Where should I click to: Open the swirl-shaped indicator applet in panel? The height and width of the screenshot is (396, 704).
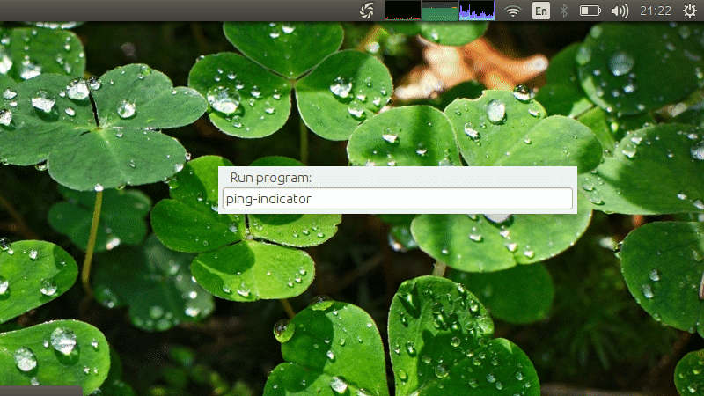click(366, 11)
